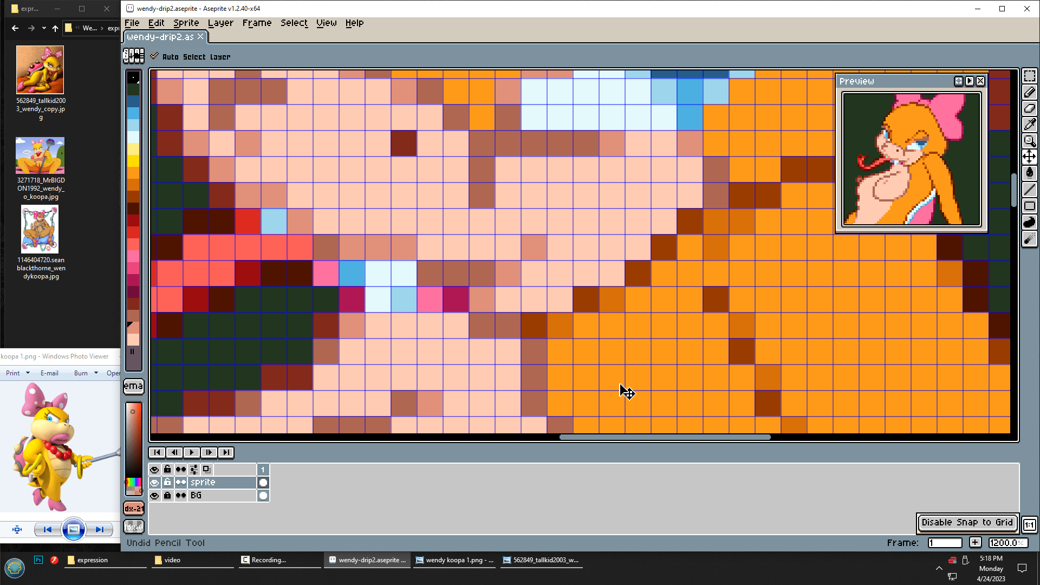
Task: Play the animation in timeline
Action: click(x=191, y=452)
